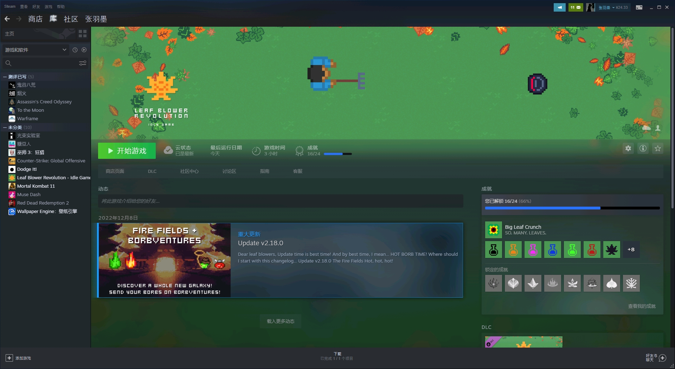Open the Fire Fields update thumbnail

tap(165, 260)
